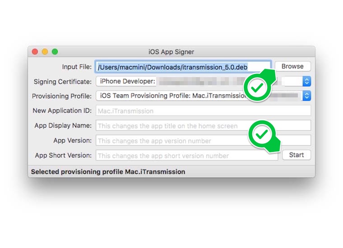Click the Start button
Viewport: 343px width, 248px height.
pos(297,155)
